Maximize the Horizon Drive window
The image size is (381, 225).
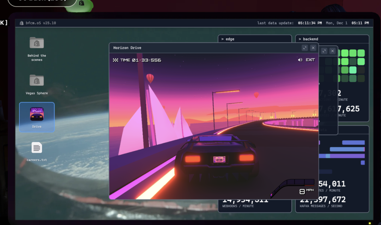pos(305,48)
